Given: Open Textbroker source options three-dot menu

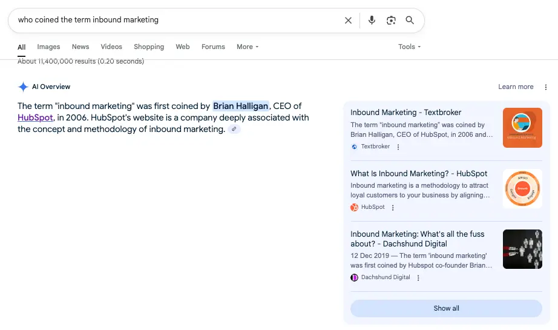Looking at the screenshot, I should pos(398,147).
